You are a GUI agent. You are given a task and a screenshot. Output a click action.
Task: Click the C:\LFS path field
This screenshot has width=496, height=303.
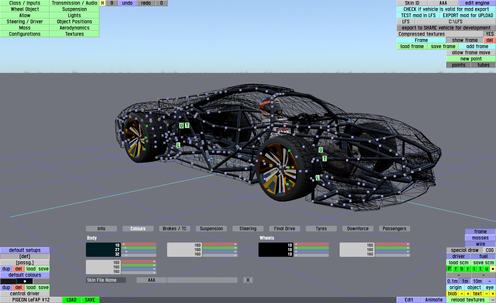[x=455, y=22]
